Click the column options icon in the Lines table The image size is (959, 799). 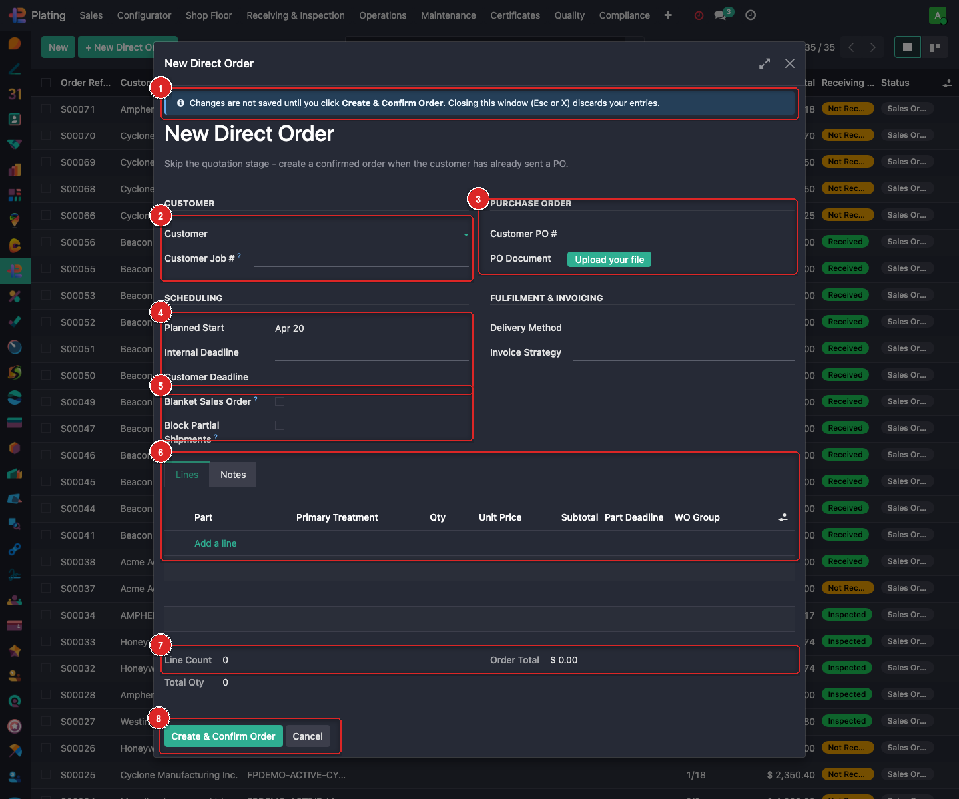click(x=783, y=517)
